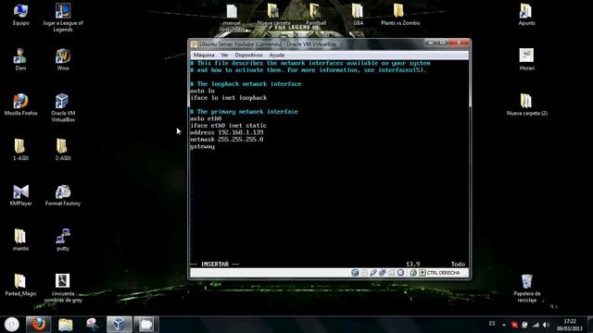This screenshot has height=333, width=593.
Task: Select Jugar a League of Legends shortcut
Action: 63,18
